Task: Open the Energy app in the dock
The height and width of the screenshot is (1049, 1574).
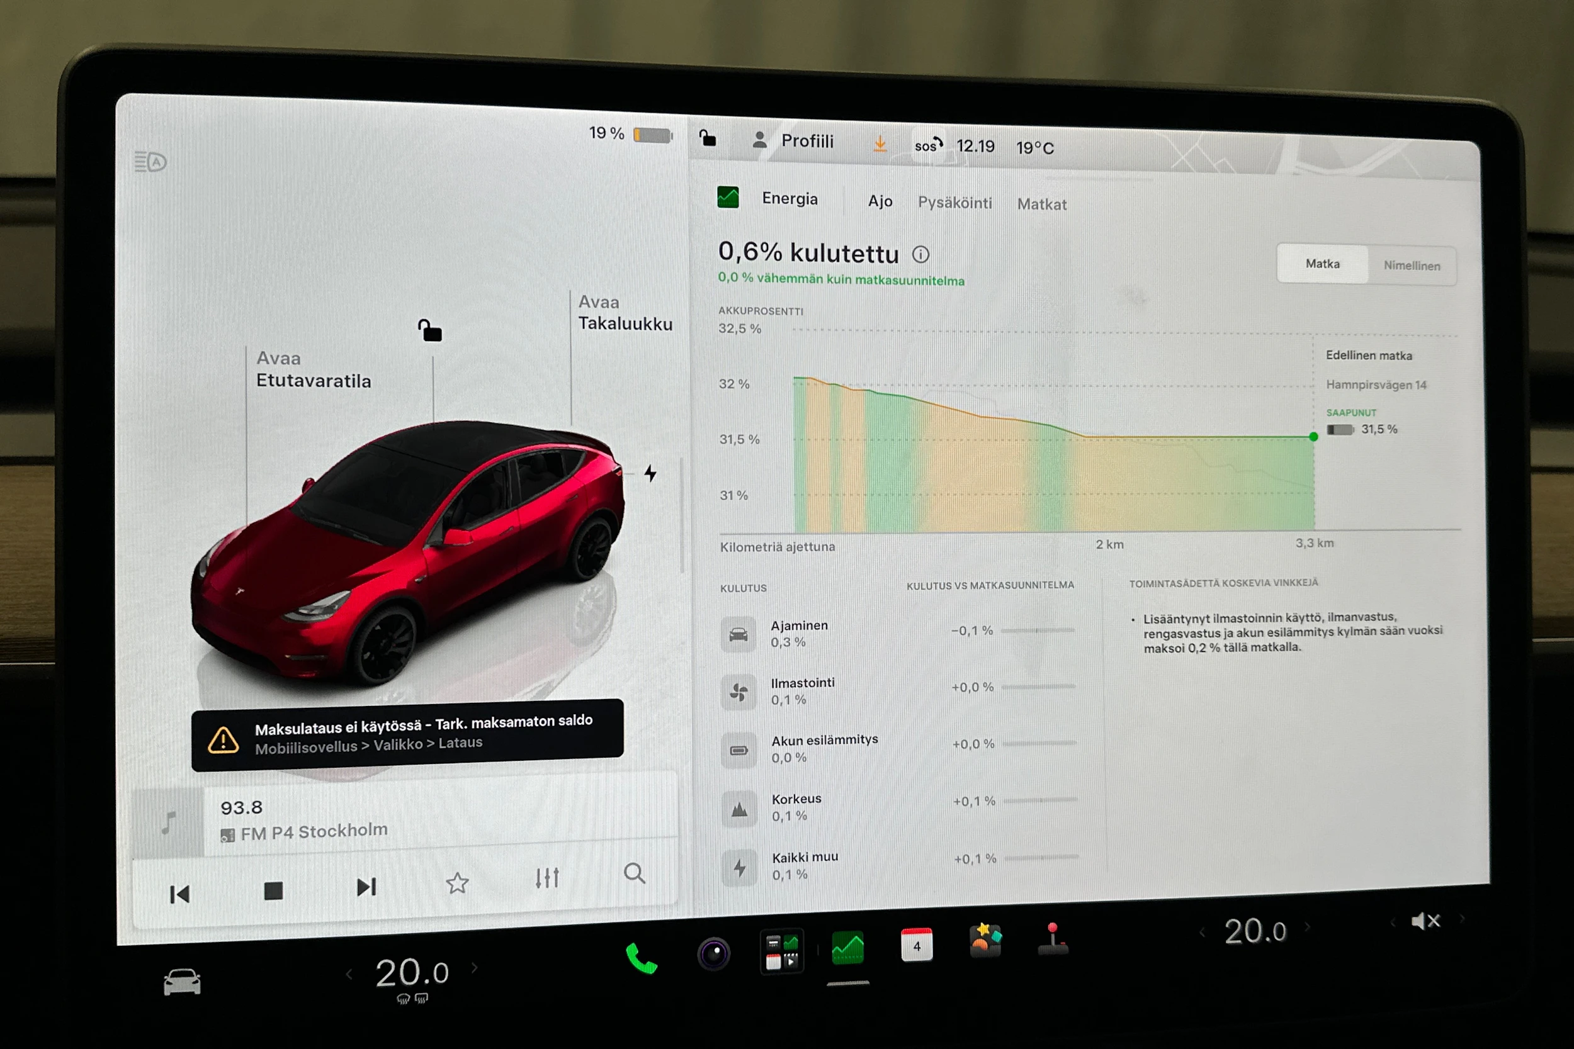Action: coord(847,948)
